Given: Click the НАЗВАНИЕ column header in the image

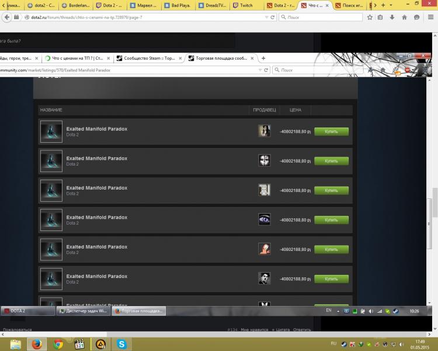Looking at the screenshot, I should [x=51, y=110].
